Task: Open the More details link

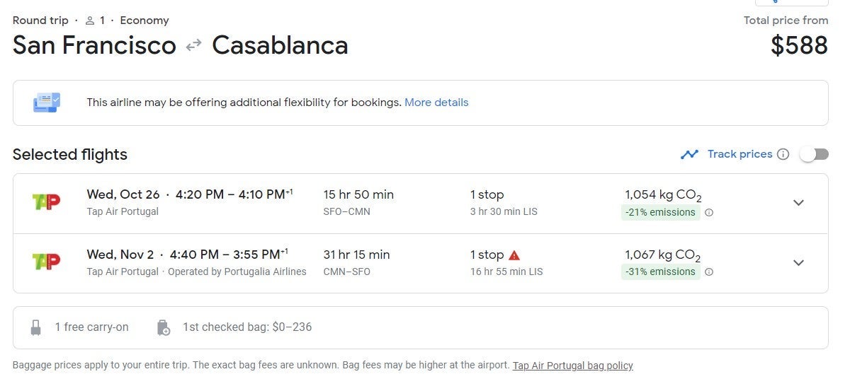Action: pos(436,103)
